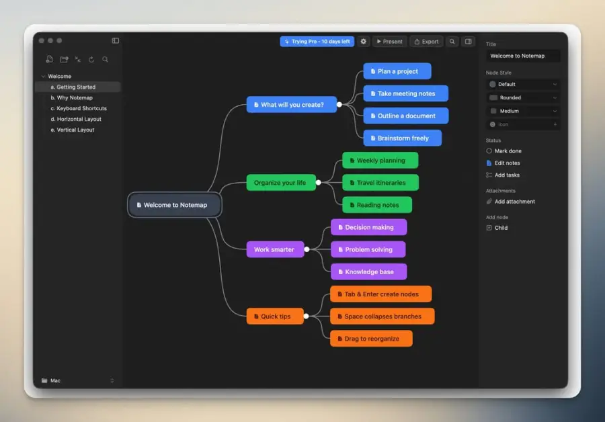Open the Mac storage location selector
The height and width of the screenshot is (422, 605).
pyautogui.click(x=77, y=381)
